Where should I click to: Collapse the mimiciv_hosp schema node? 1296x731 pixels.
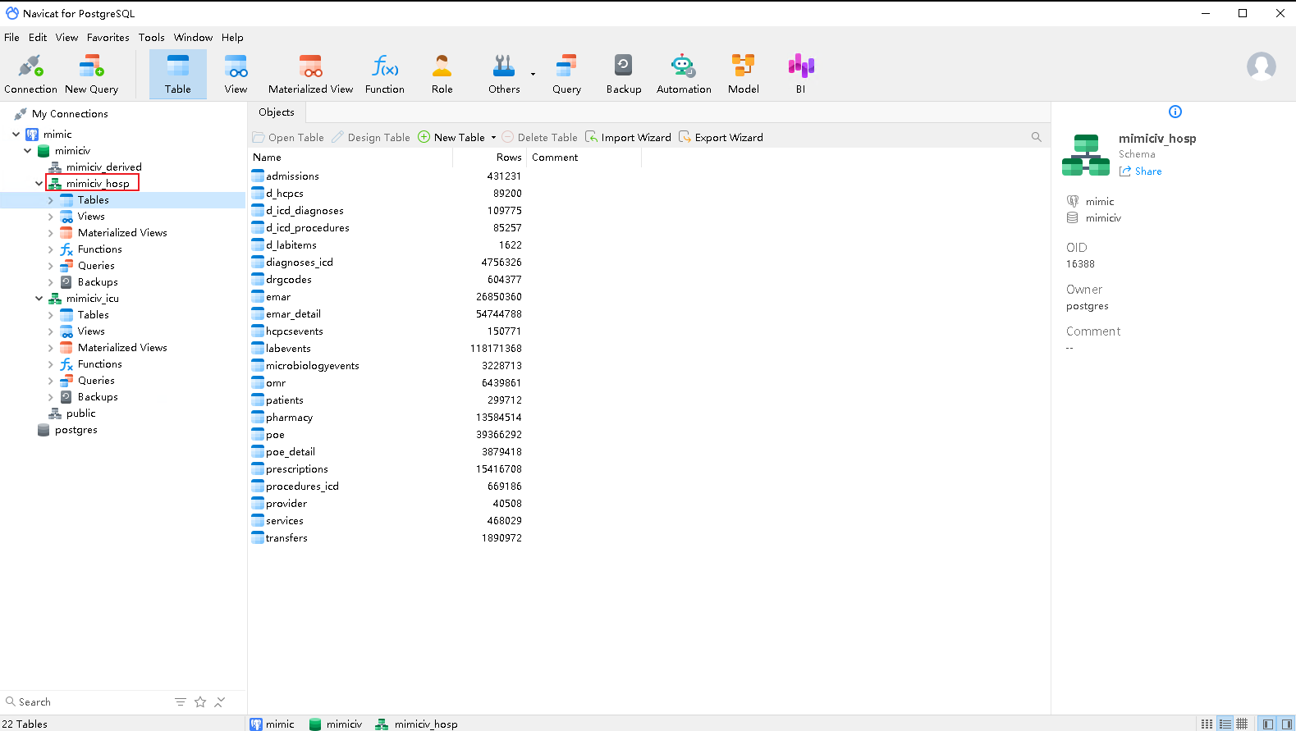[x=39, y=184]
